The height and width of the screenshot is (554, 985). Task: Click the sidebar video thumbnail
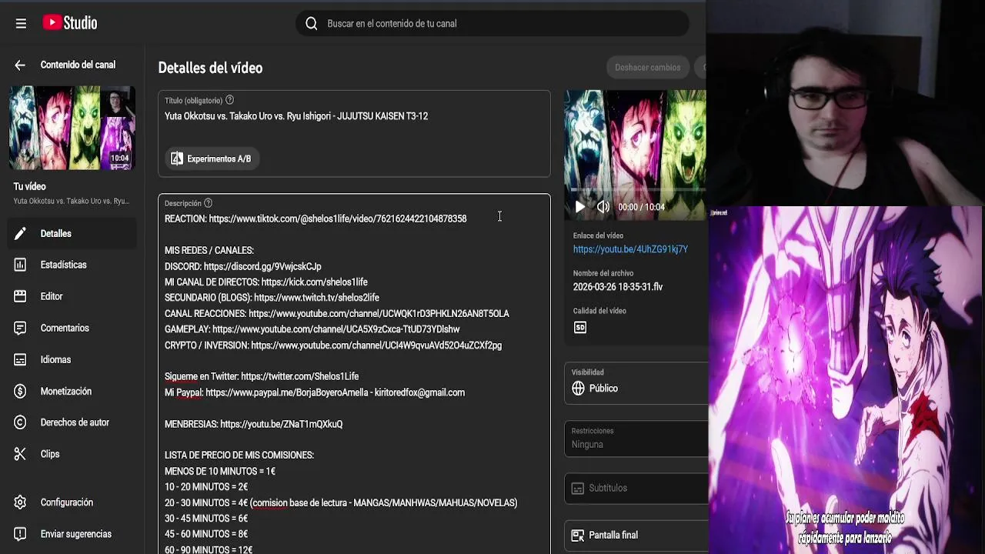72,128
